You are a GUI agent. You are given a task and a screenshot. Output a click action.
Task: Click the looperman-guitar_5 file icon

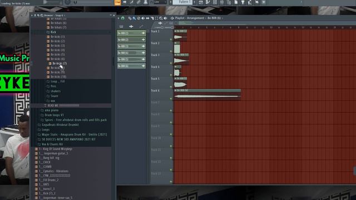[36, 153]
